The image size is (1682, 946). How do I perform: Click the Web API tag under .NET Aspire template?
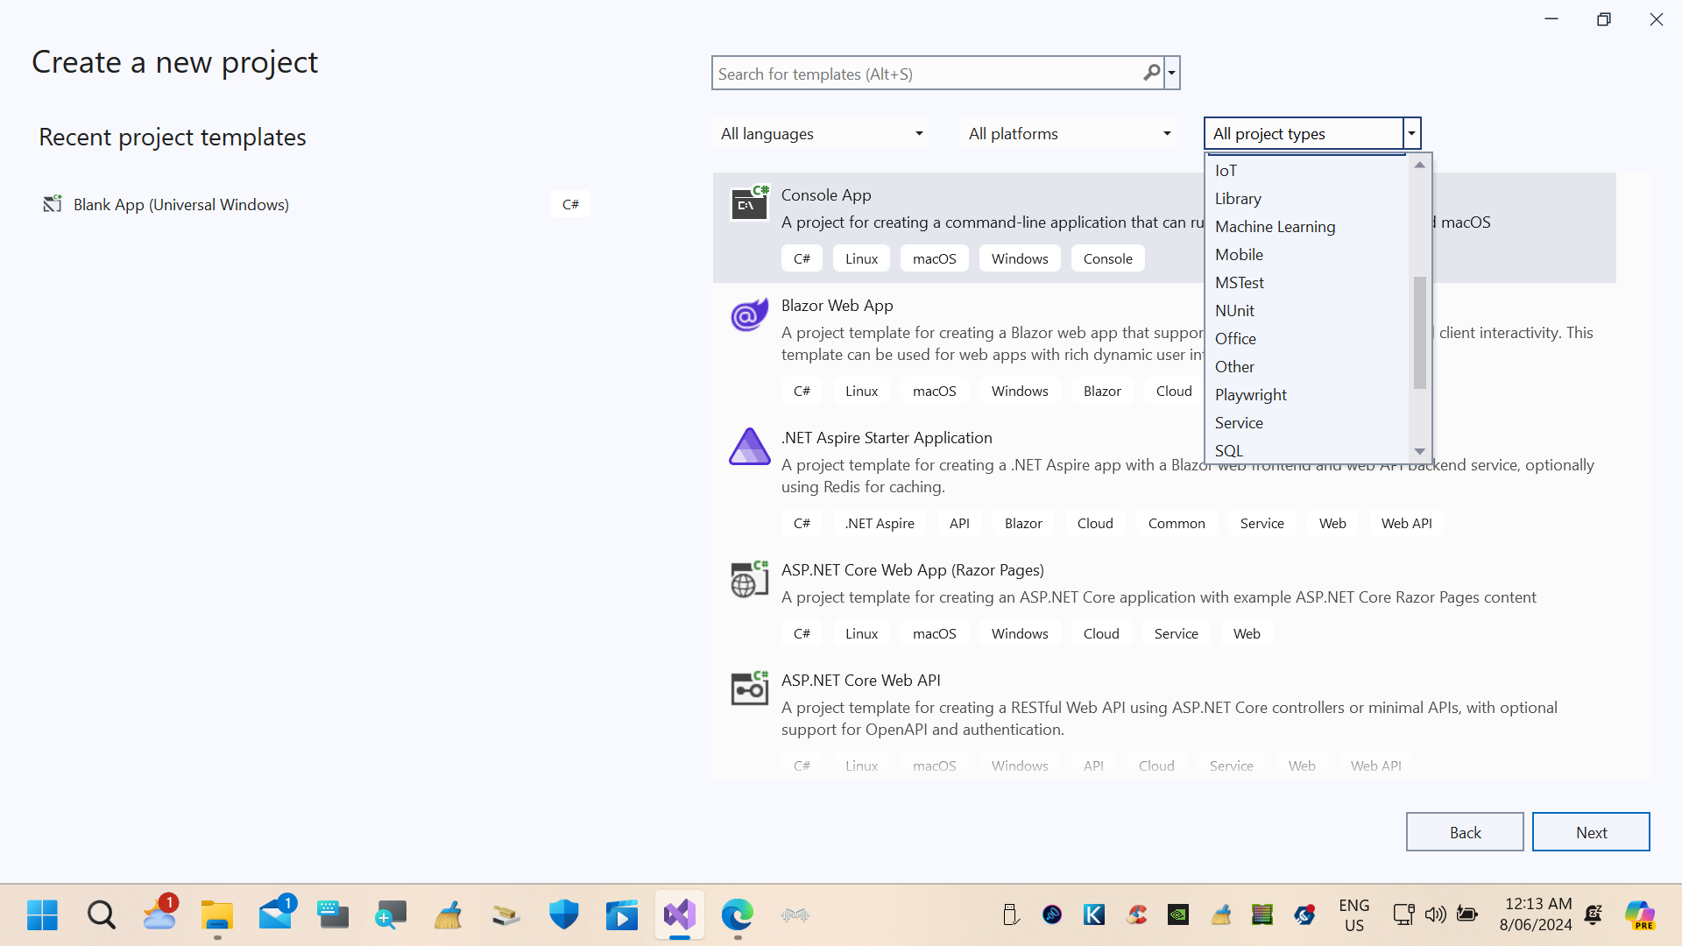[1406, 523]
